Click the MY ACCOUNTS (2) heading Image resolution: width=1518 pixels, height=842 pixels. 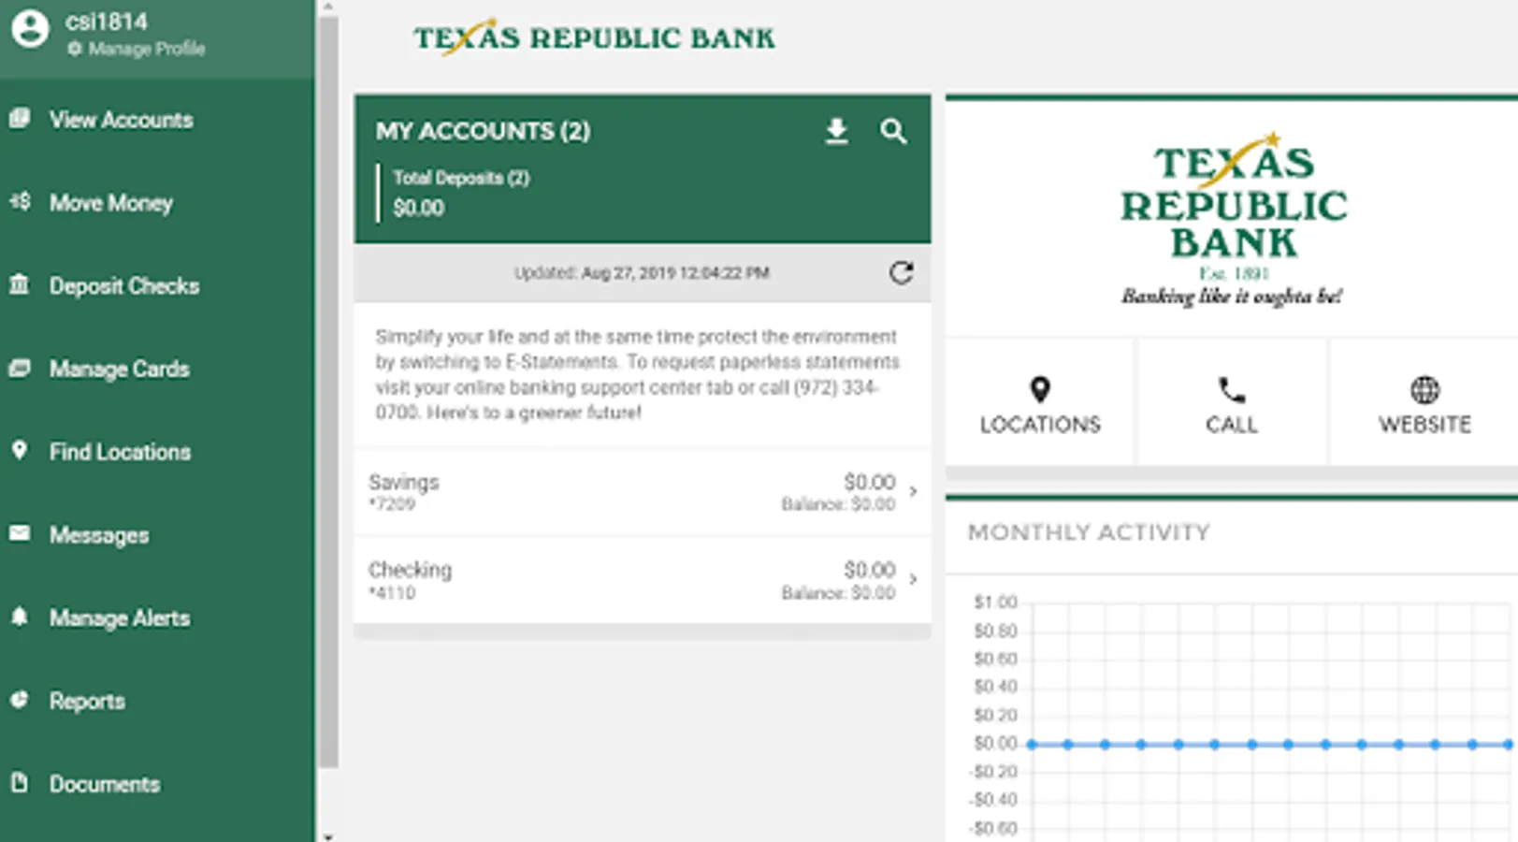tap(483, 131)
